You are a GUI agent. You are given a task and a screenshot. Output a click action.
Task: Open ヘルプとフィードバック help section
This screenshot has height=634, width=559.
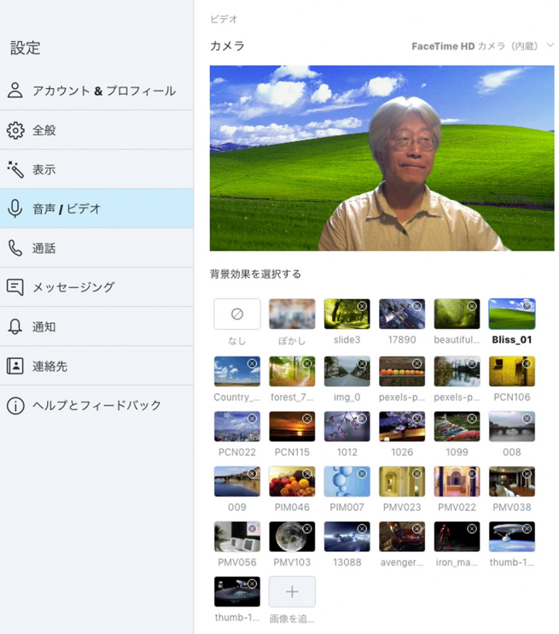tap(96, 406)
